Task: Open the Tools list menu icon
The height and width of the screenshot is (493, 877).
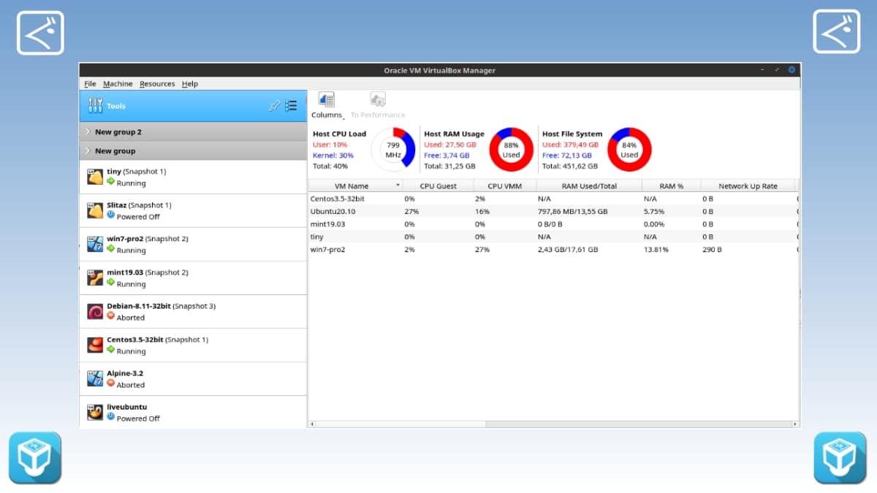Action: 291,106
